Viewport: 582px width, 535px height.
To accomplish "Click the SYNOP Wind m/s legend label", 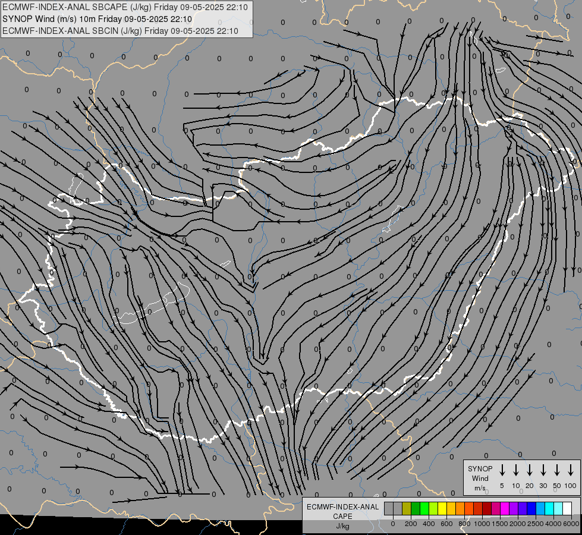I will (x=480, y=478).
